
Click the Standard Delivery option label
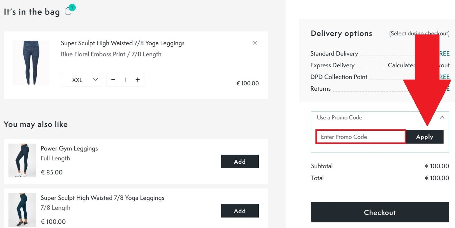tap(334, 54)
